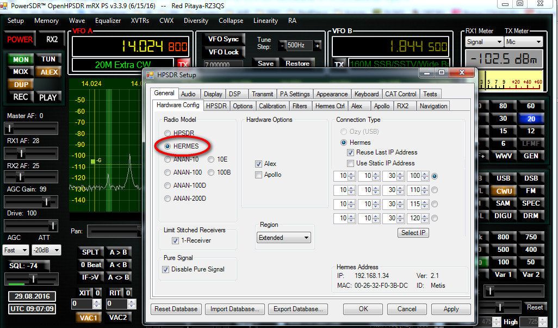Adjust the AGC Gain slider
This screenshot has width=558, height=328.
point(31,202)
